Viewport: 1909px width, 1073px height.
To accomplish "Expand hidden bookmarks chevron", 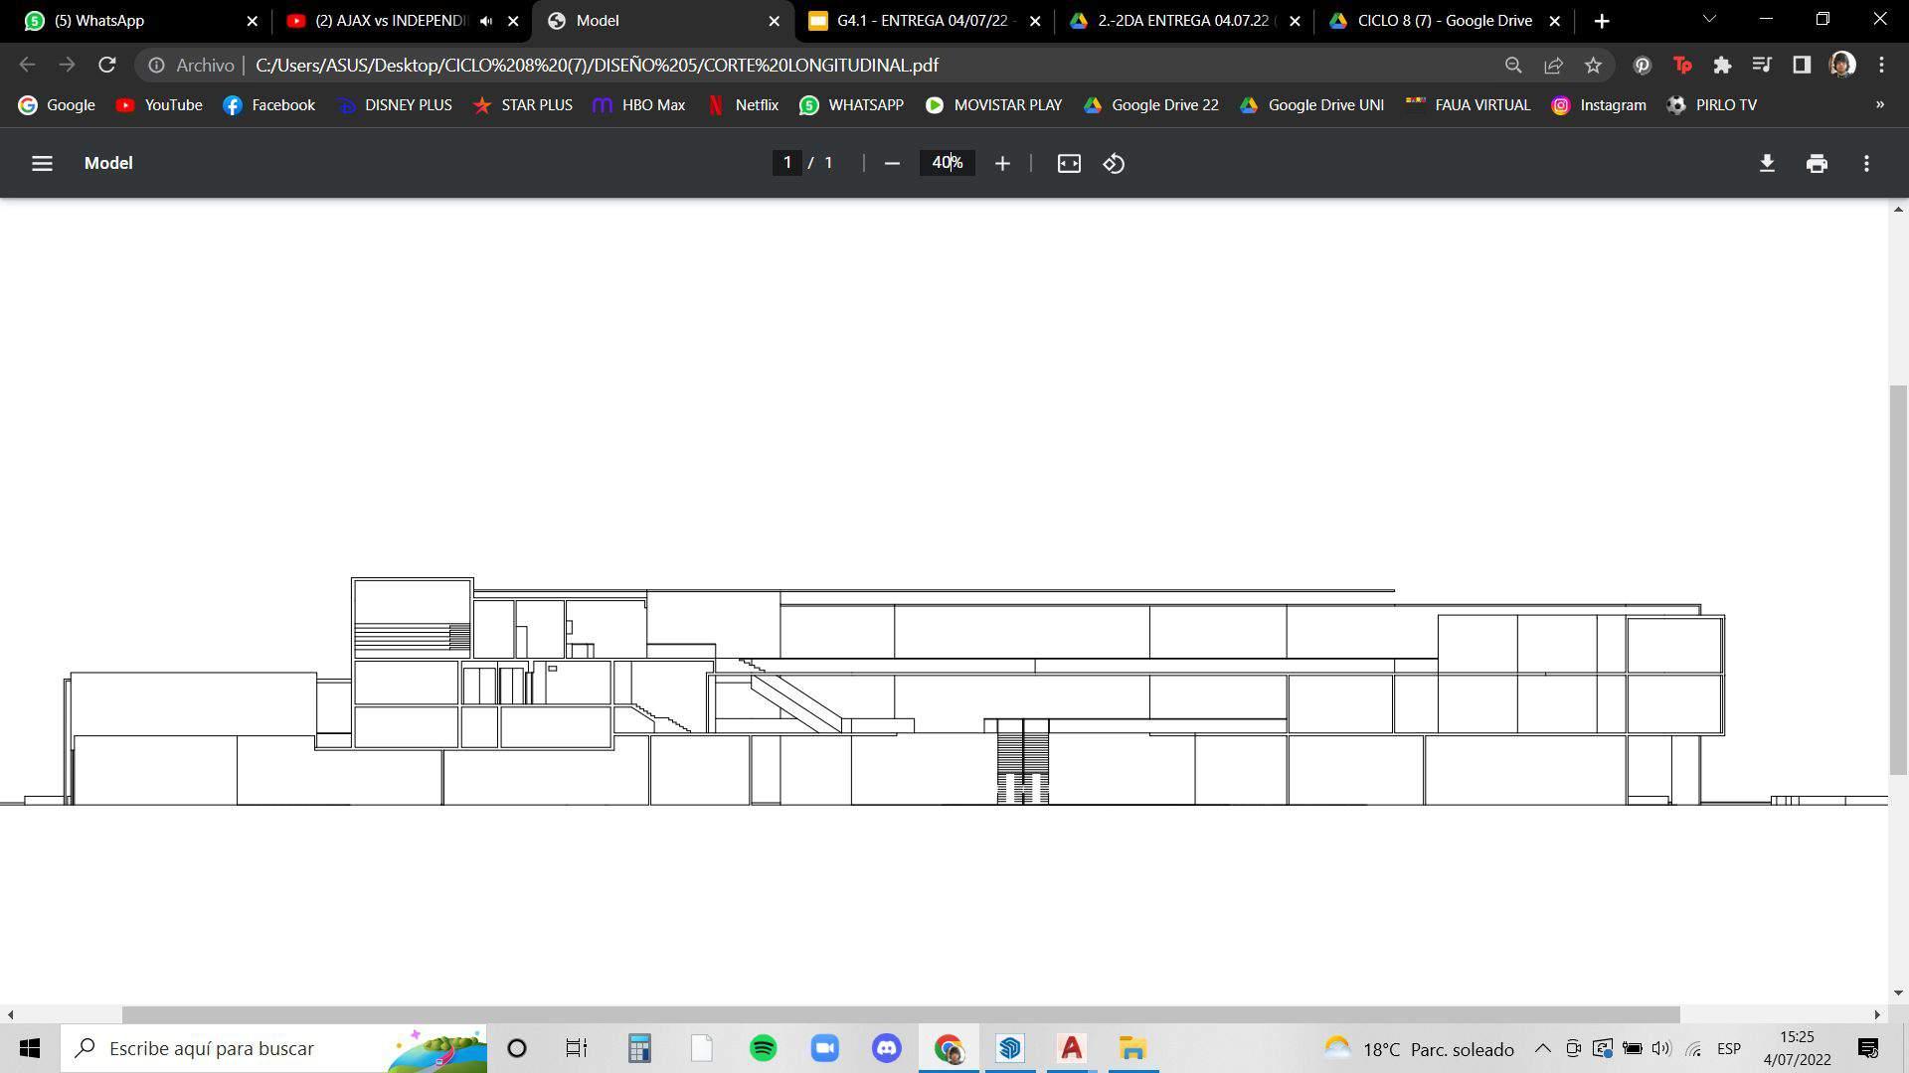I will click(x=1879, y=104).
